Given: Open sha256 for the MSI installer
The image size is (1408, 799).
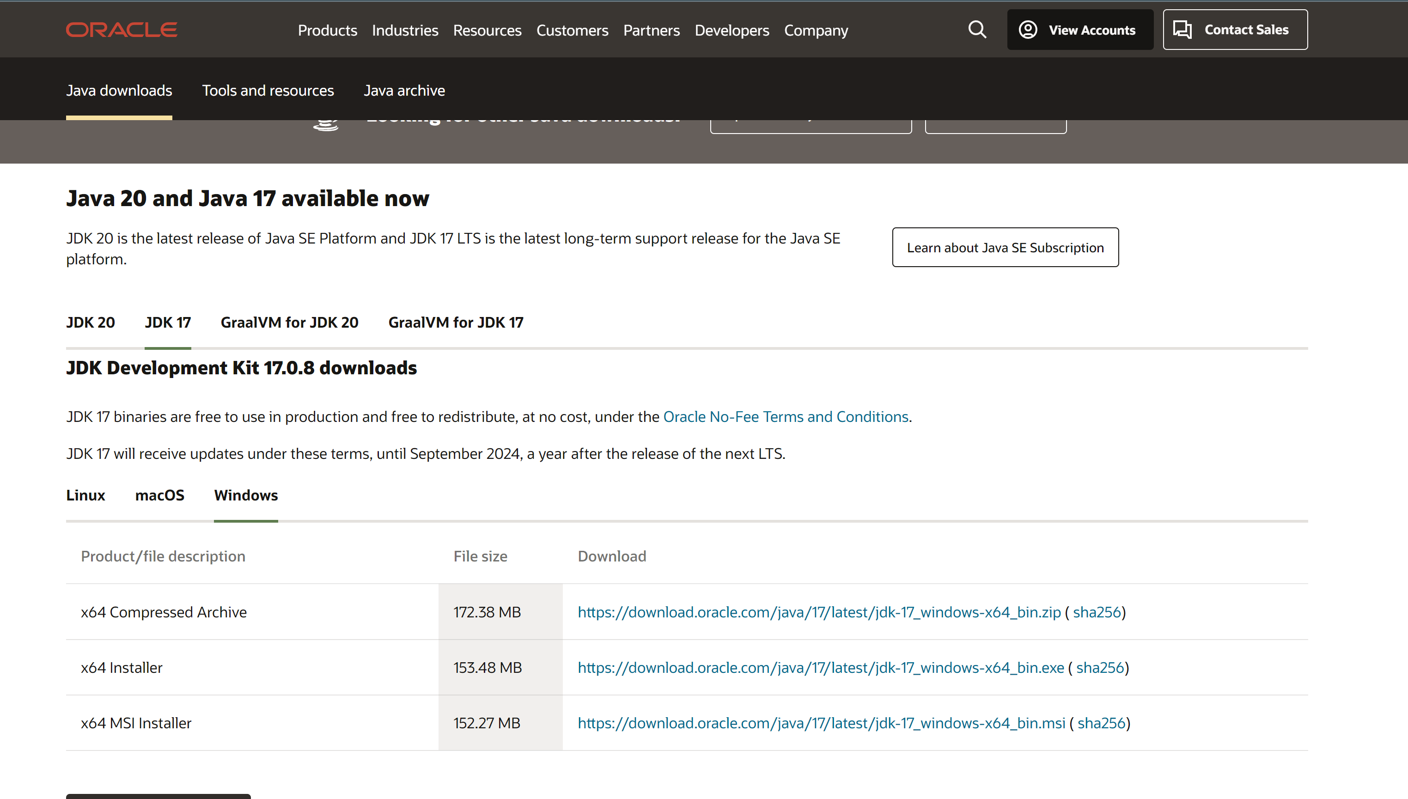Looking at the screenshot, I should 1102,723.
